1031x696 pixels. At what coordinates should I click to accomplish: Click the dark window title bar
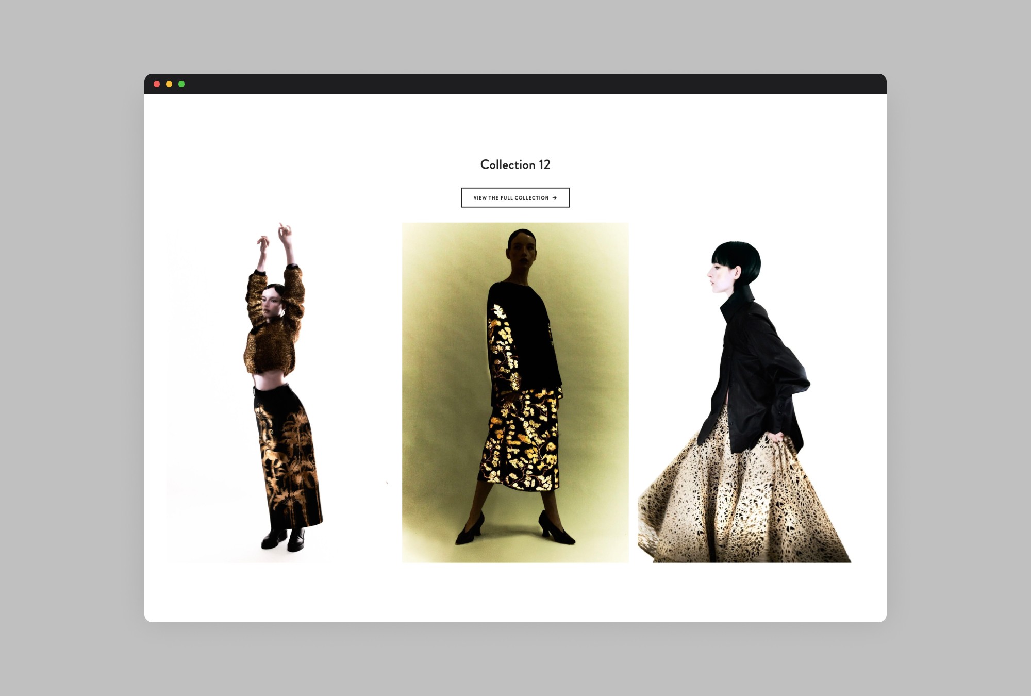coord(515,84)
